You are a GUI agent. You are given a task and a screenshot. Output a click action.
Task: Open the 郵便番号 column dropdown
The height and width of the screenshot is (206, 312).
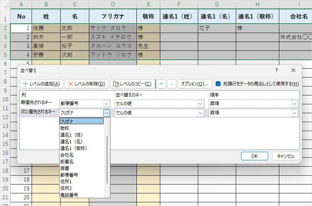click(106, 104)
